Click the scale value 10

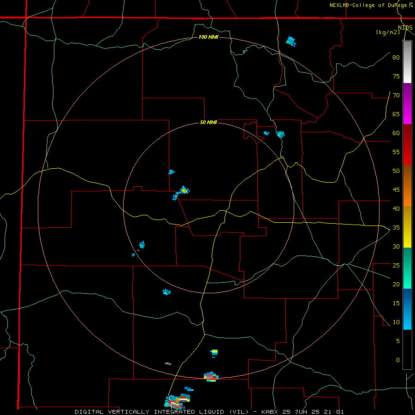click(x=396, y=322)
